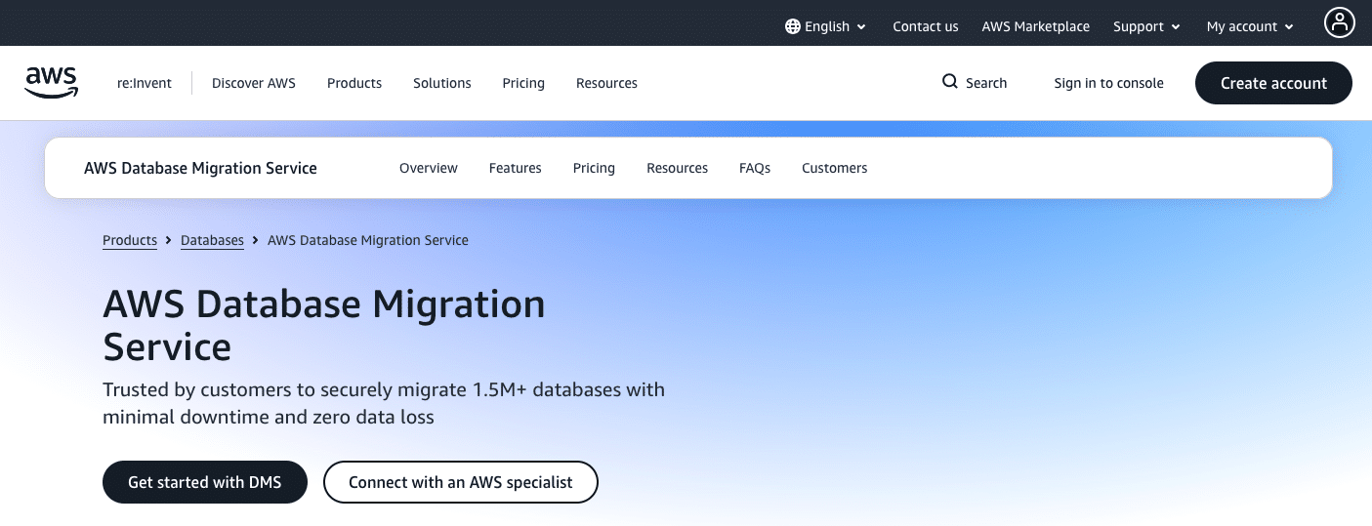Click AWS Database Migration Service sub-nav title
The height and width of the screenshot is (526, 1372).
tap(200, 168)
